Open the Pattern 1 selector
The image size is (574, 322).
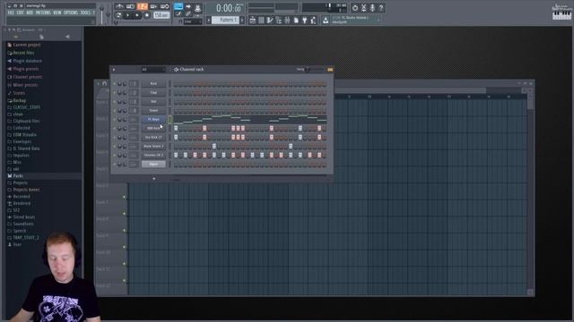click(226, 20)
